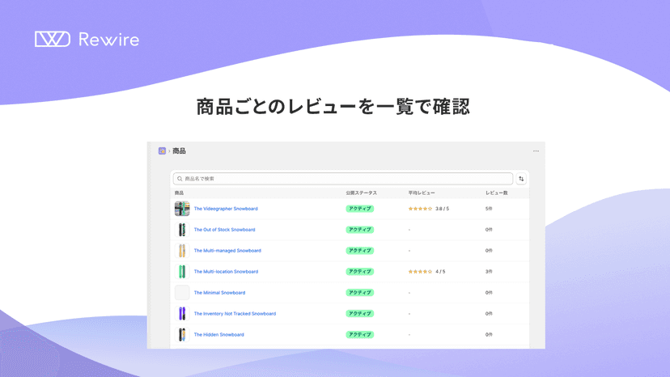Screen dimensions: 670x377
Task: Open The Inventory Not Tracked Snowboard link
Action: tap(235, 314)
